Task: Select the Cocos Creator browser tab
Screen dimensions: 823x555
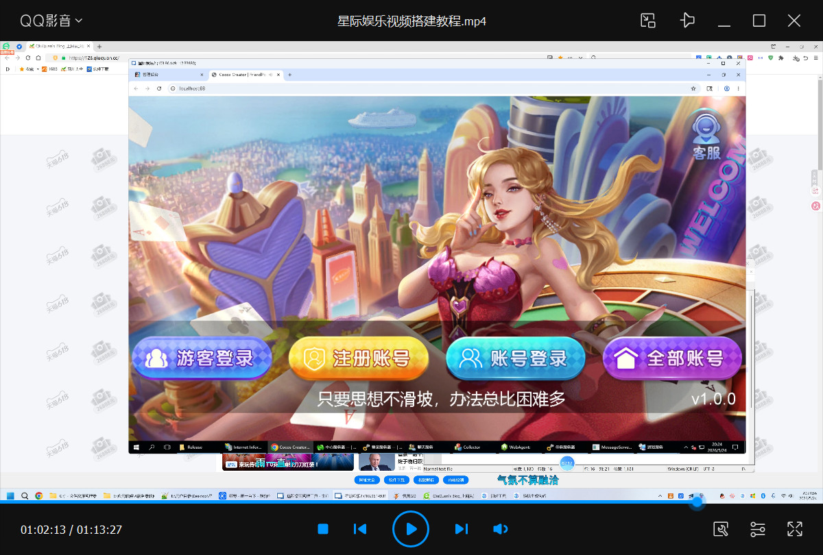Action: [x=246, y=74]
